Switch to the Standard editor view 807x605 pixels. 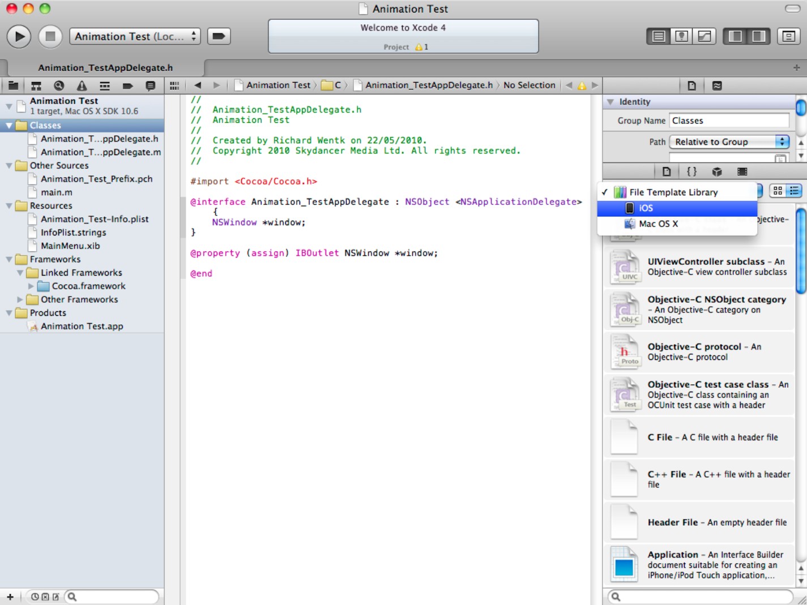pos(659,36)
